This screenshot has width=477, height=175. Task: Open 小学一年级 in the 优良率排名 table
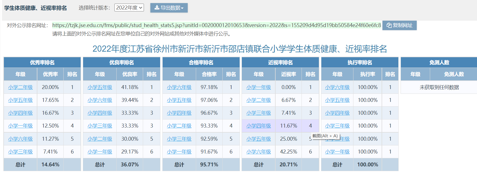pyautogui.click(x=100, y=152)
